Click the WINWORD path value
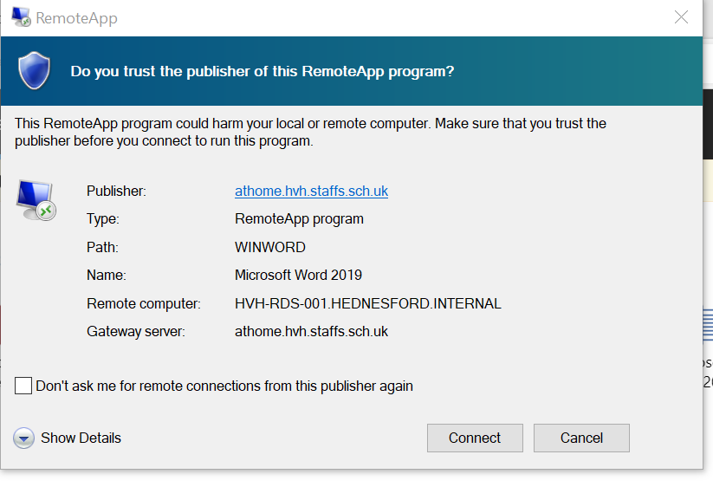 270,247
